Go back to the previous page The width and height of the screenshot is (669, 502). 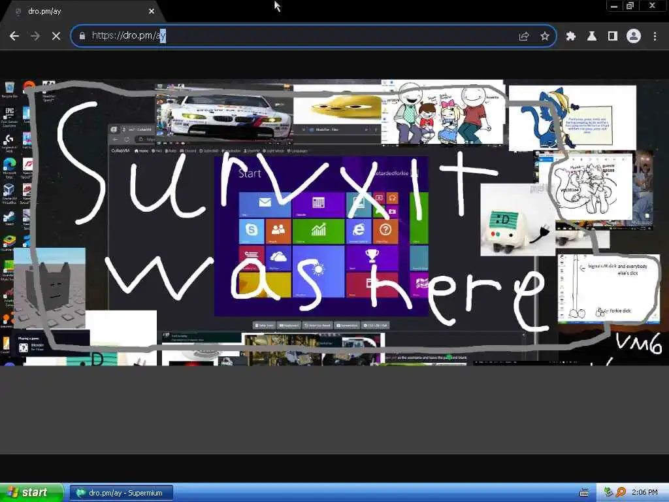pyautogui.click(x=14, y=36)
